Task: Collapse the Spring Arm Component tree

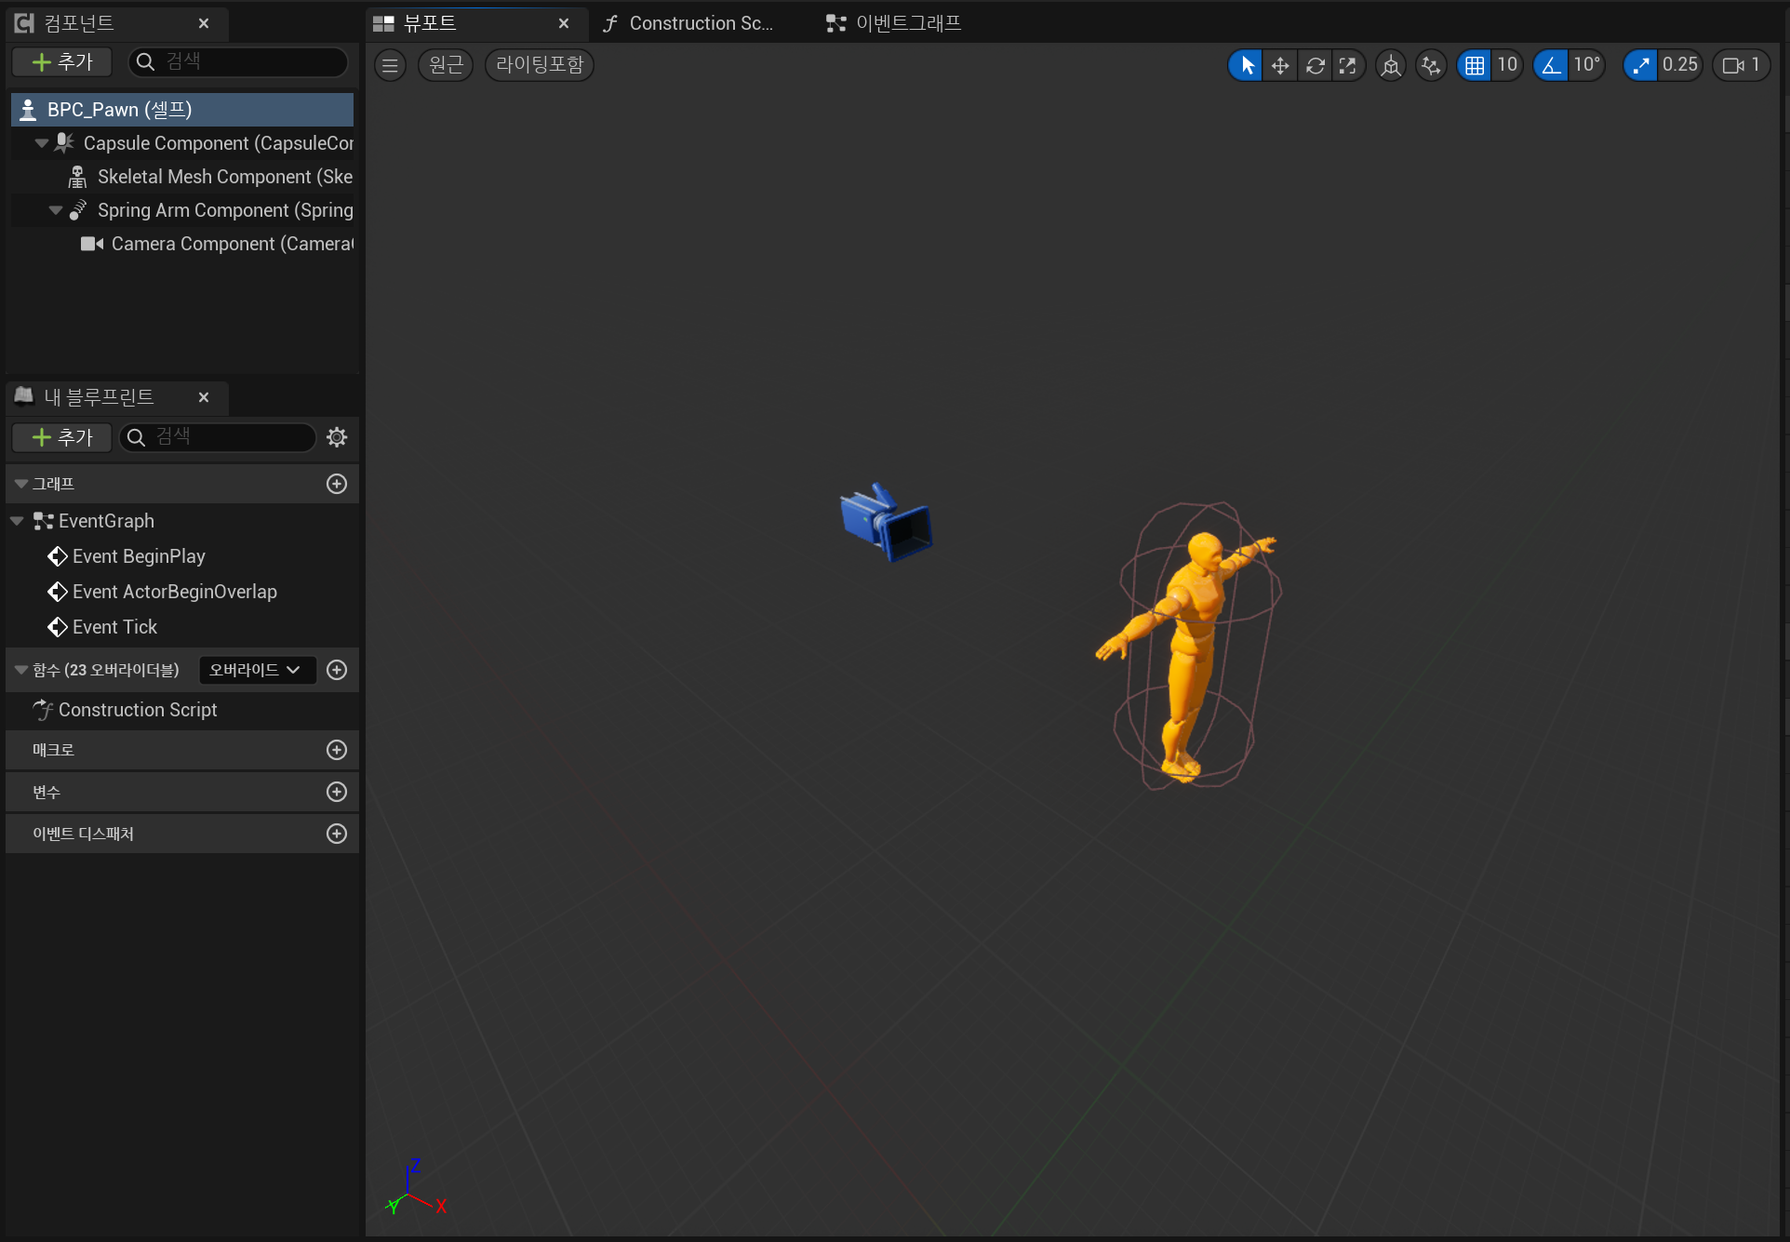Action: 56,210
